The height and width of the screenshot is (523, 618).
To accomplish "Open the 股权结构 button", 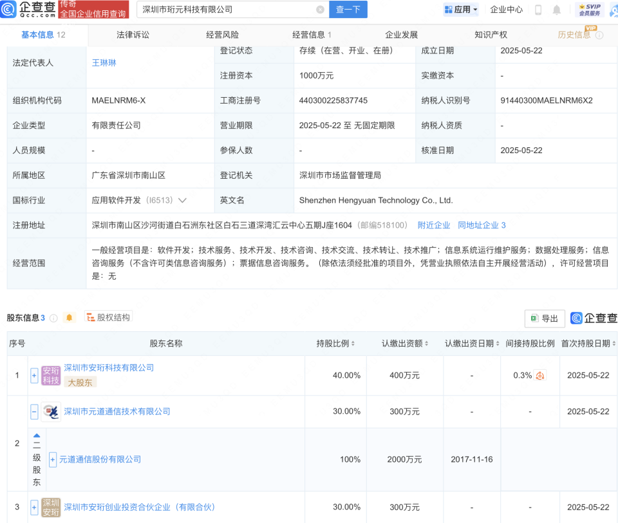I will point(108,317).
